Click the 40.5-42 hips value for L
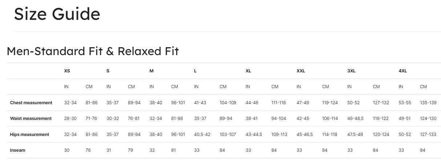The width and height of the screenshot is (441, 164). (x=202, y=135)
